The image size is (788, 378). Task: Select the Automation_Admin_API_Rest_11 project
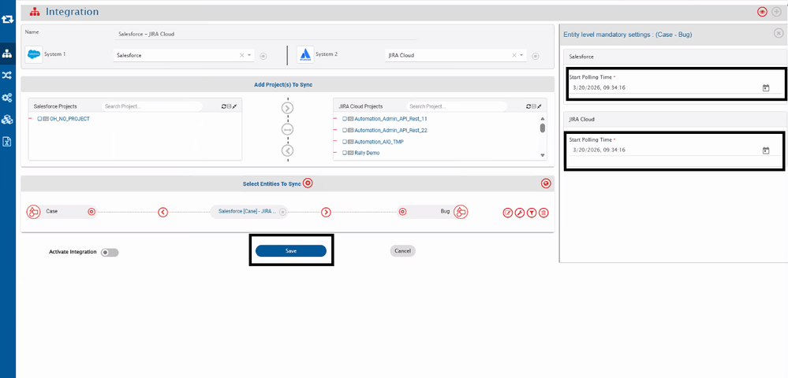click(x=391, y=119)
